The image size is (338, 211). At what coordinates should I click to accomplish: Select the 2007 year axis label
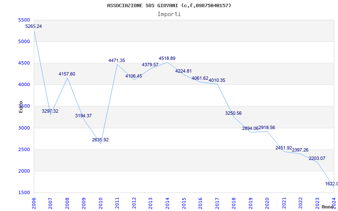pos(50,203)
